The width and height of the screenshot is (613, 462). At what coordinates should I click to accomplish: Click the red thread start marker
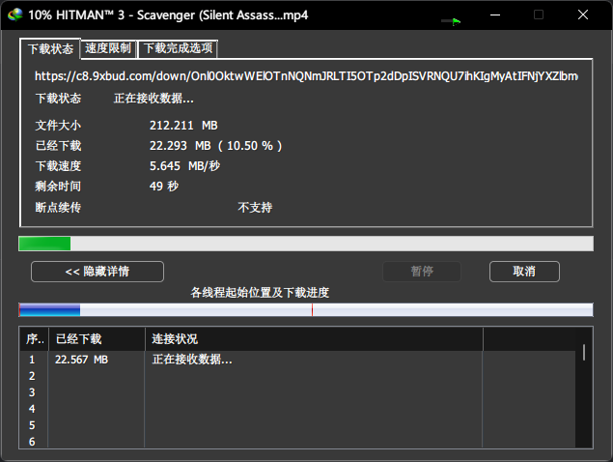(x=312, y=310)
